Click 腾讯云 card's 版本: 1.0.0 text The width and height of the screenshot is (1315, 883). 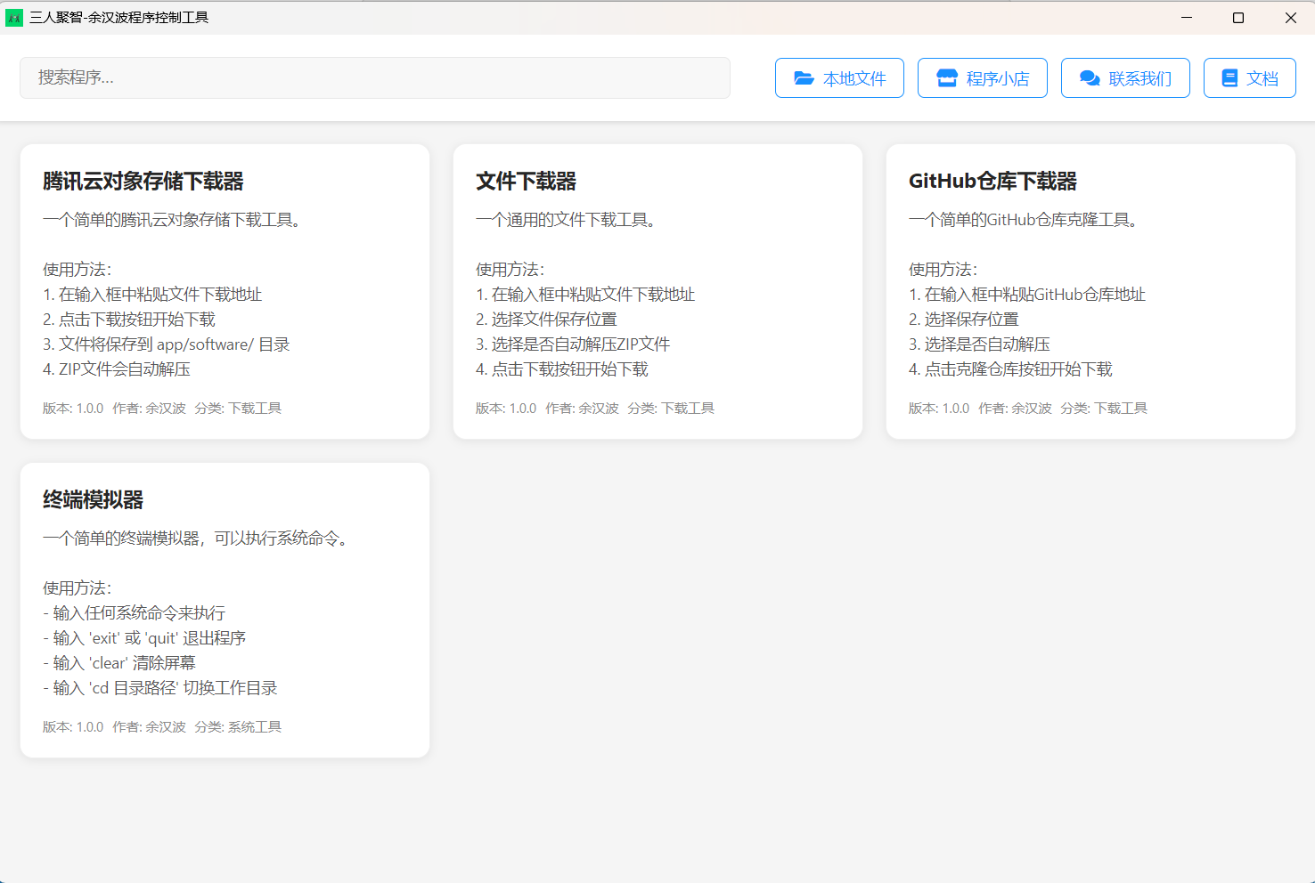click(73, 409)
